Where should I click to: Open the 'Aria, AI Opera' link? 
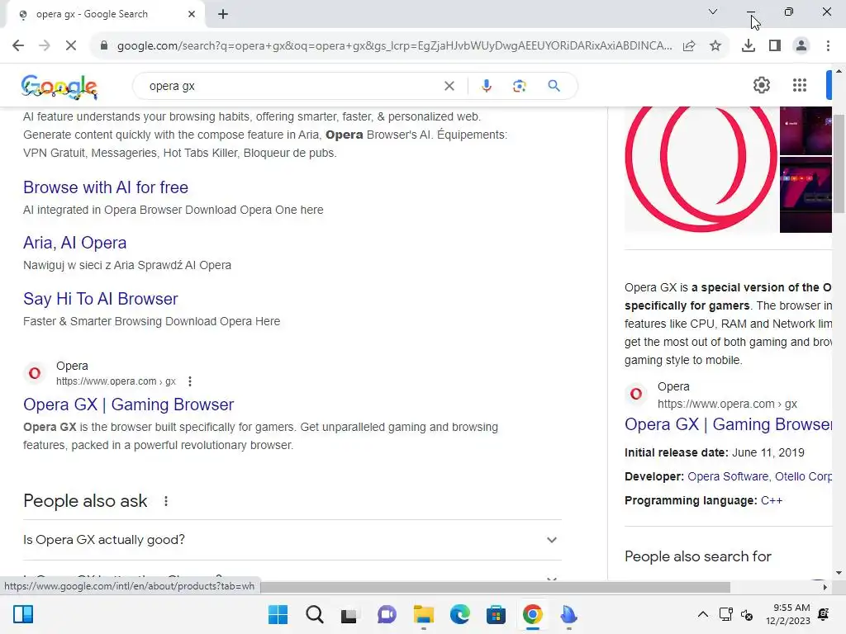tap(75, 243)
